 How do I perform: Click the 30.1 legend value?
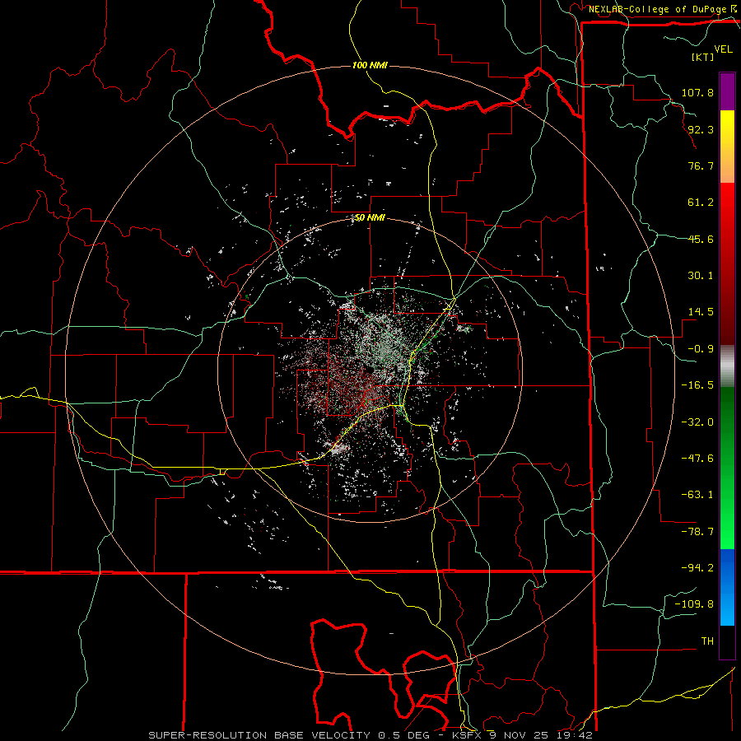coord(701,276)
